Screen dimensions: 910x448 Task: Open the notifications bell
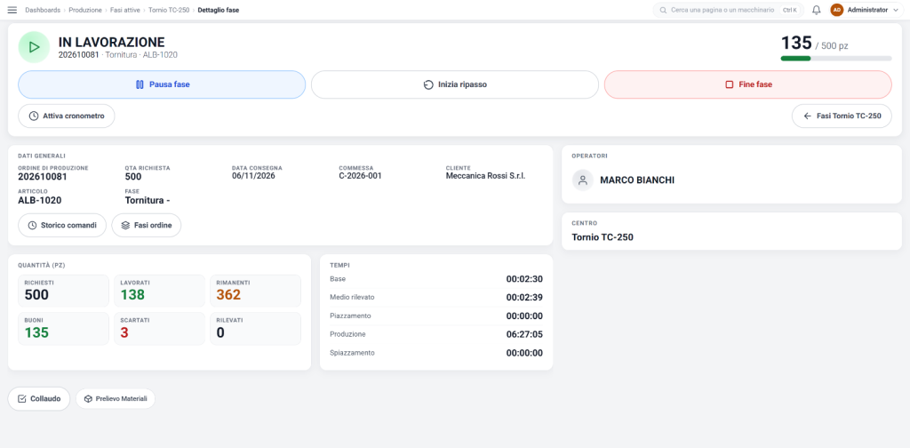coord(816,10)
